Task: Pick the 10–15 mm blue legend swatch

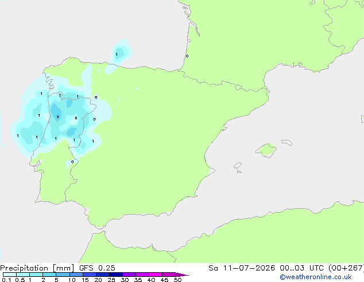Action: tap(76, 275)
